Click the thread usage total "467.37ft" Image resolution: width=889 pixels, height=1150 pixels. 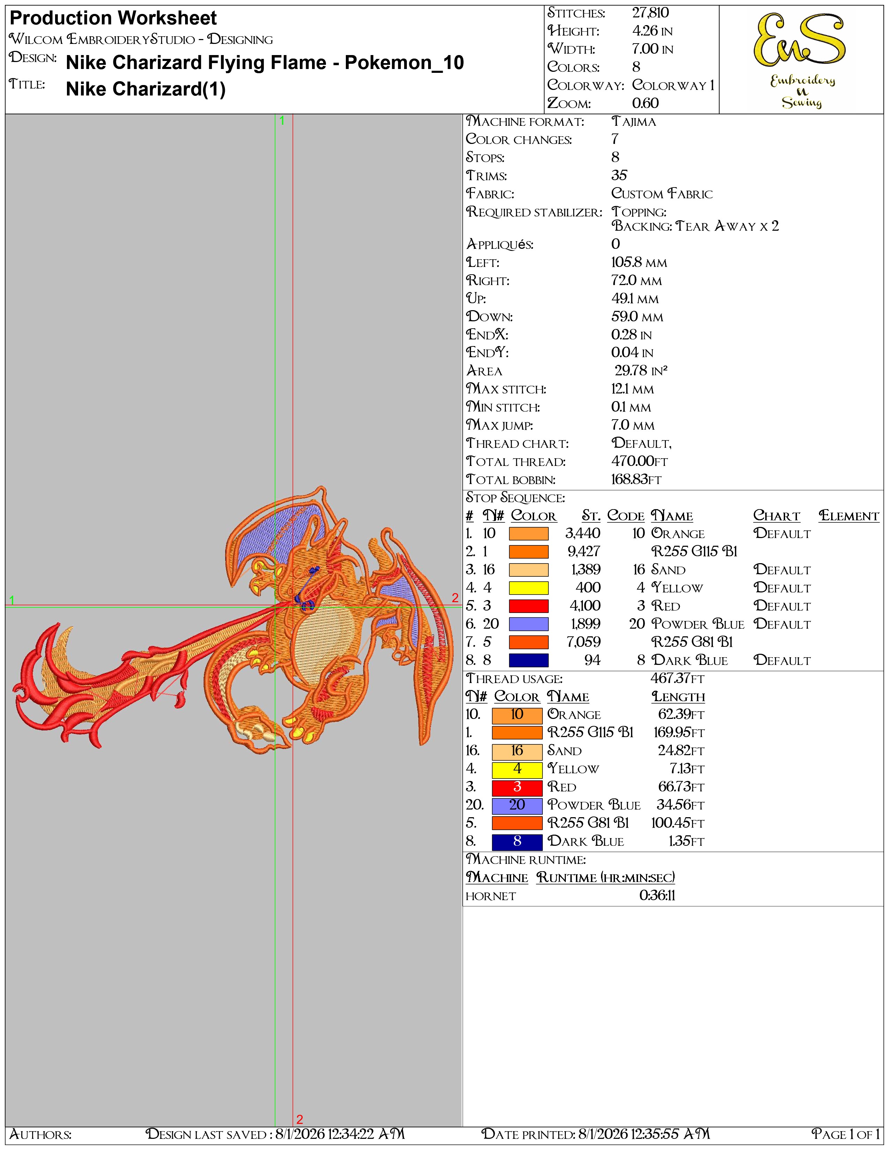pos(677,679)
